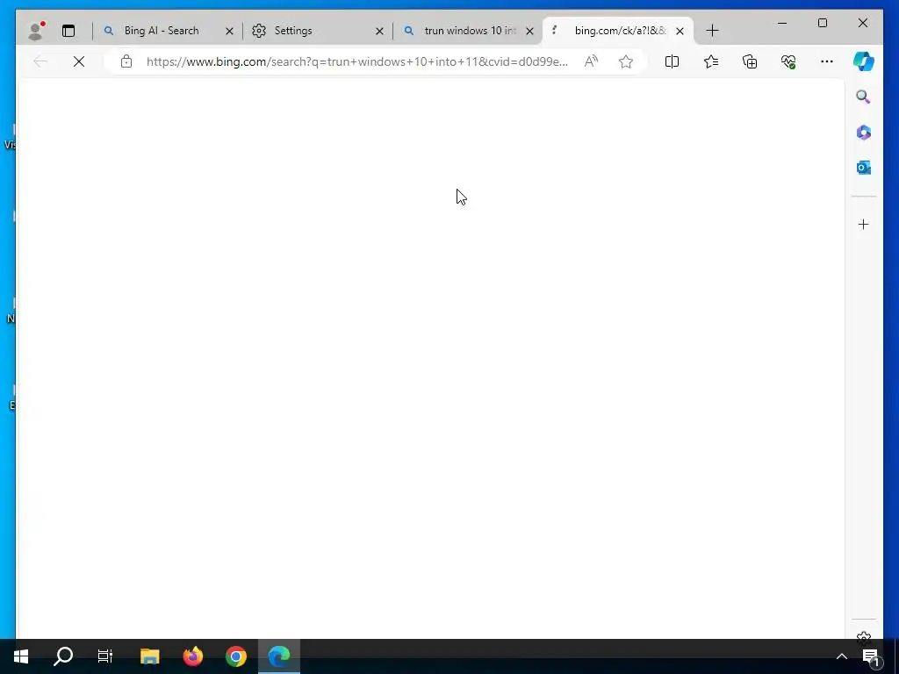Open the Action Center notifications
Image resolution: width=899 pixels, height=674 pixels.
click(871, 656)
